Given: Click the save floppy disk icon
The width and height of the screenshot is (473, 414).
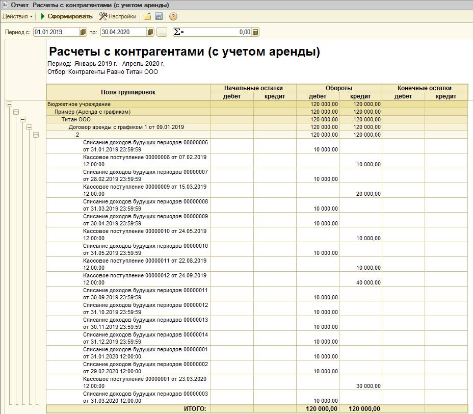Looking at the screenshot, I should click(159, 16).
